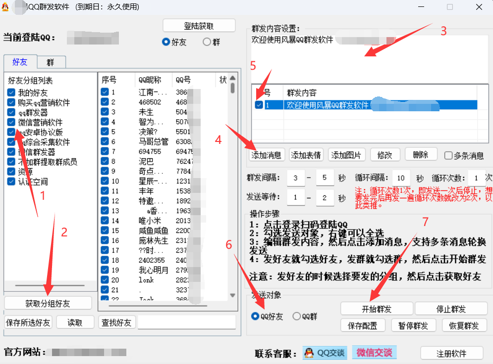Click the 注册软件 button
The height and width of the screenshot is (364, 493).
[x=451, y=353]
